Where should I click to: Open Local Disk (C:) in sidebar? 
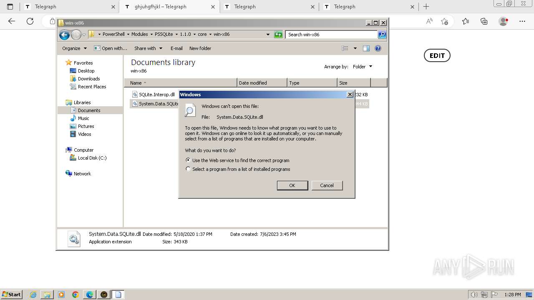92,158
